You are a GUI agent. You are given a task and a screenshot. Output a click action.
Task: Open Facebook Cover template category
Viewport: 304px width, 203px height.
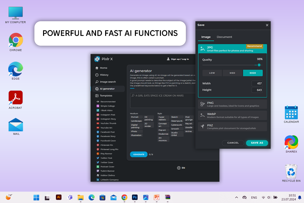tap(106, 141)
